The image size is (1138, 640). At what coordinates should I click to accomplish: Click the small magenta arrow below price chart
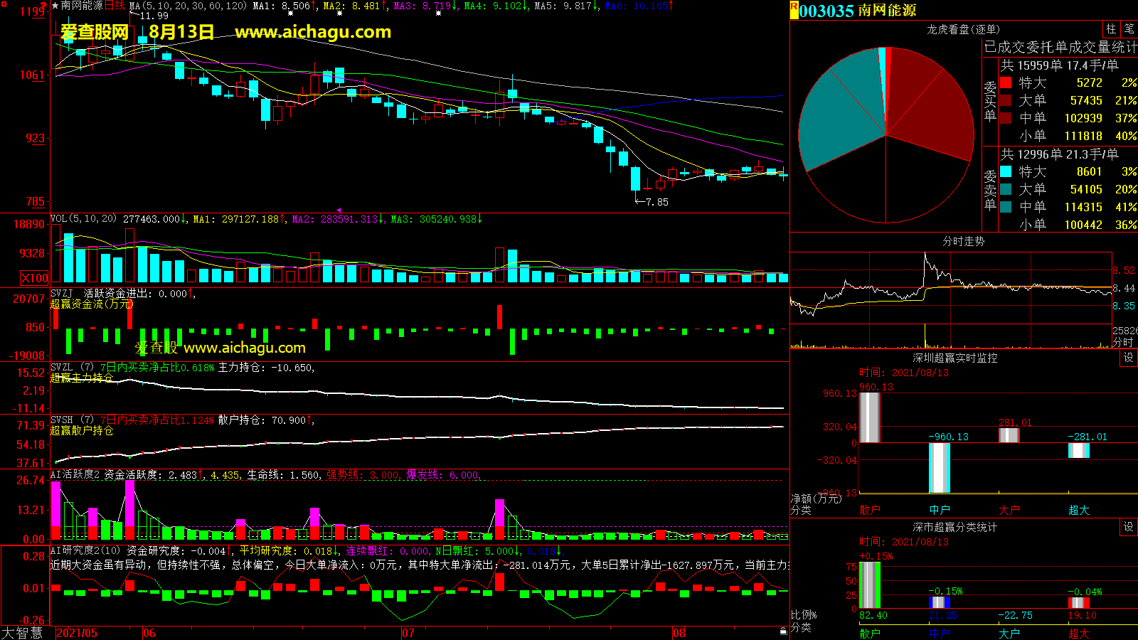(339, 210)
